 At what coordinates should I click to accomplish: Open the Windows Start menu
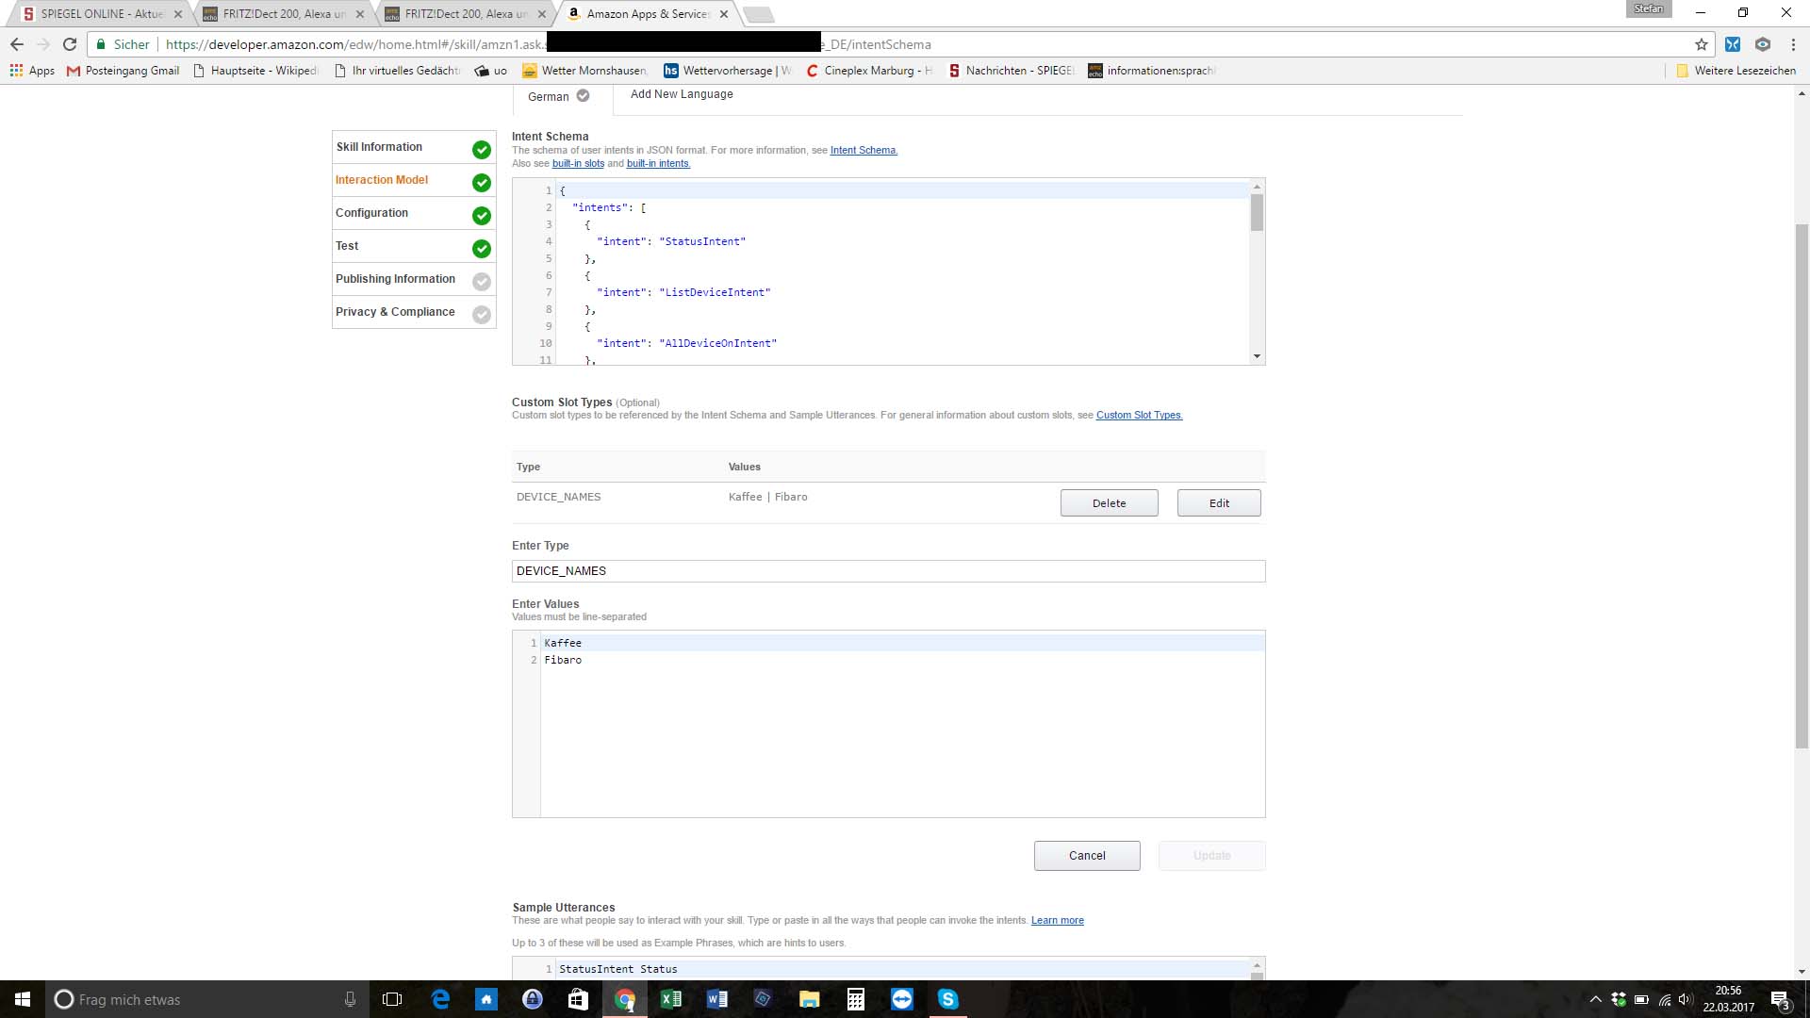pyautogui.click(x=23, y=999)
